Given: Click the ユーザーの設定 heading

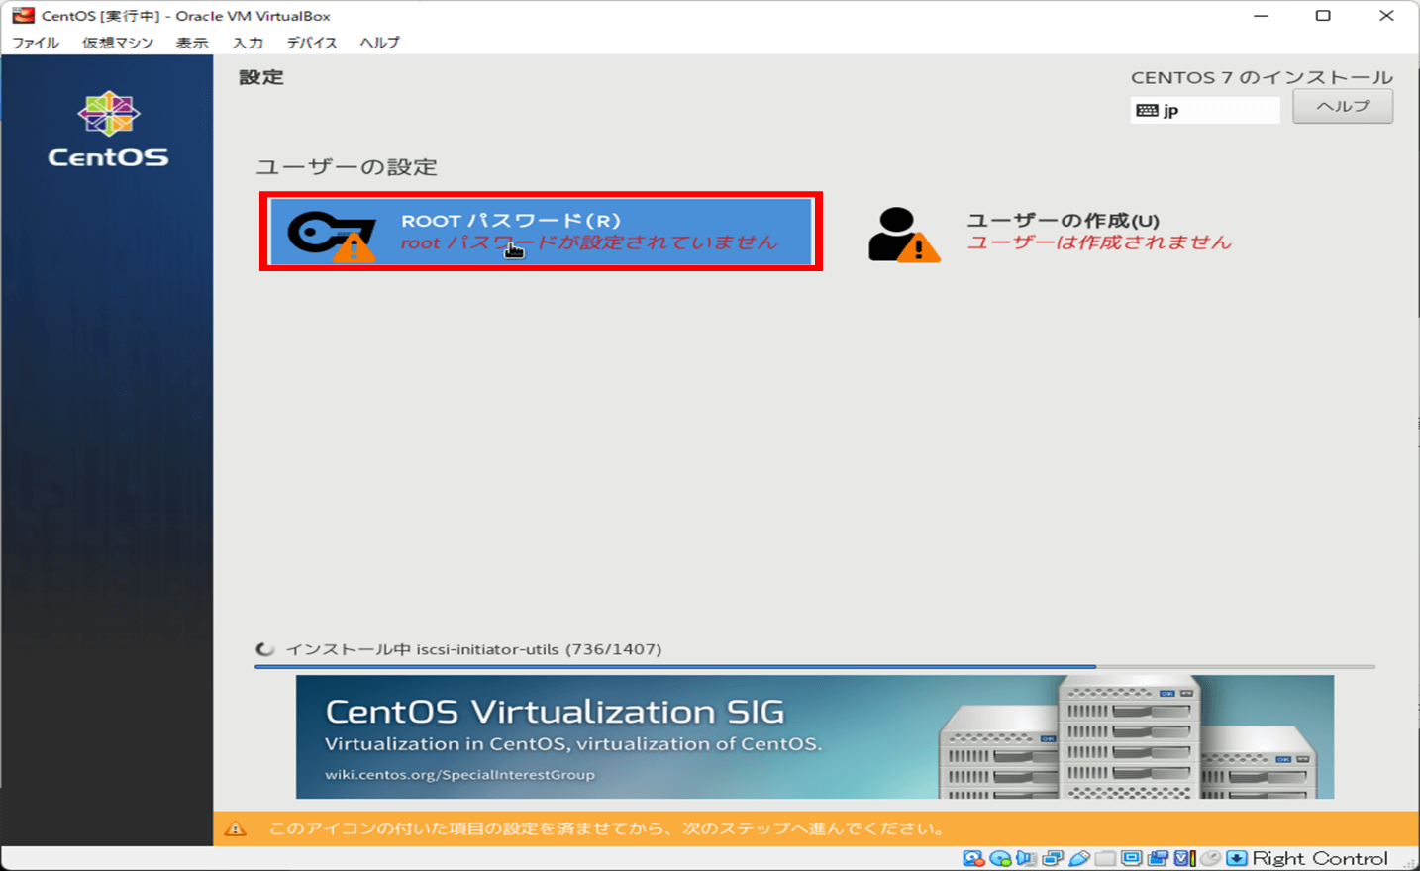Looking at the screenshot, I should tap(347, 167).
